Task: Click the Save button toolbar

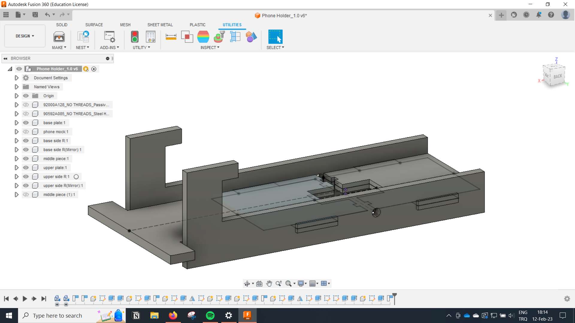Action: tap(35, 15)
